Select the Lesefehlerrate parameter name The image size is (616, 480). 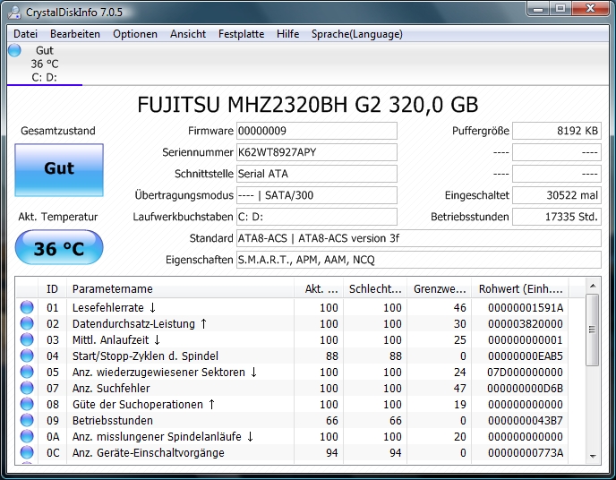coord(115,307)
